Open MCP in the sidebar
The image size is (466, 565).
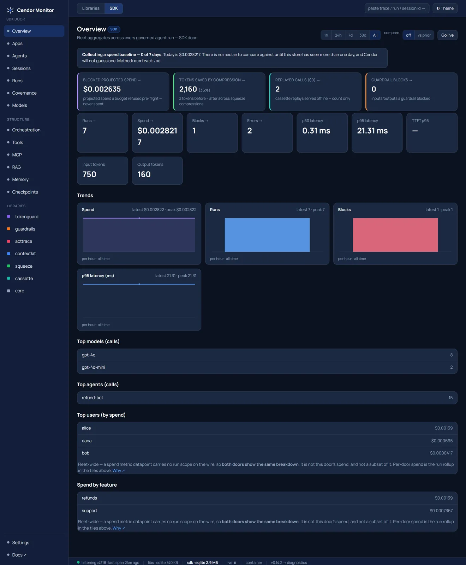tap(34, 155)
